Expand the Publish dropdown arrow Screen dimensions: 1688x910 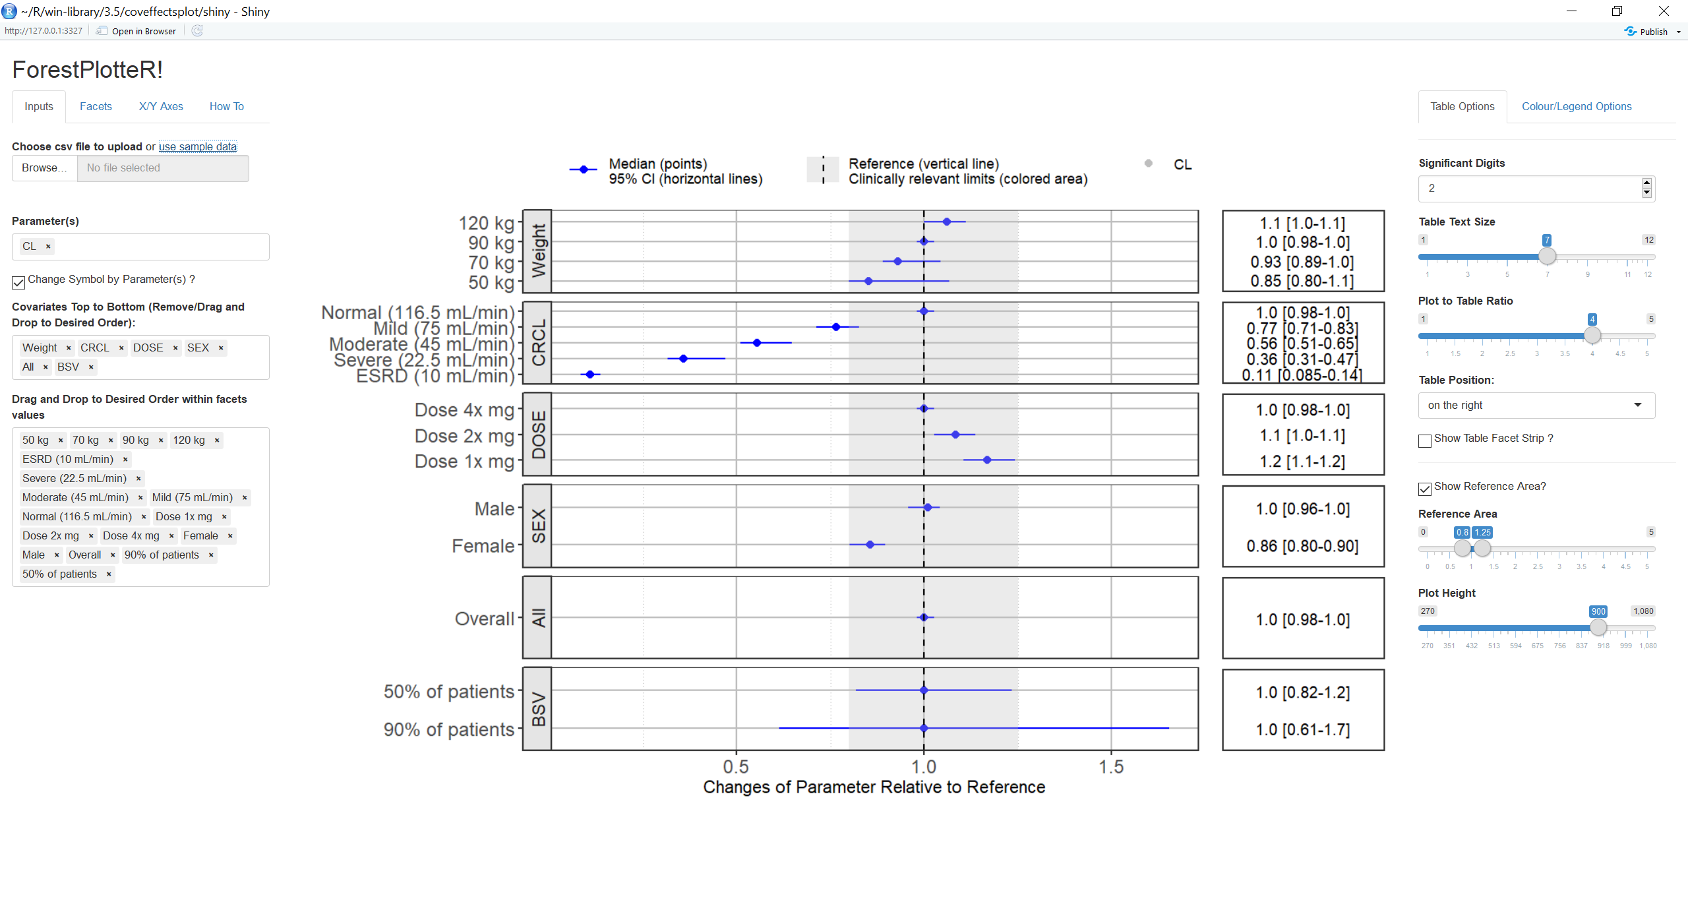click(1679, 32)
